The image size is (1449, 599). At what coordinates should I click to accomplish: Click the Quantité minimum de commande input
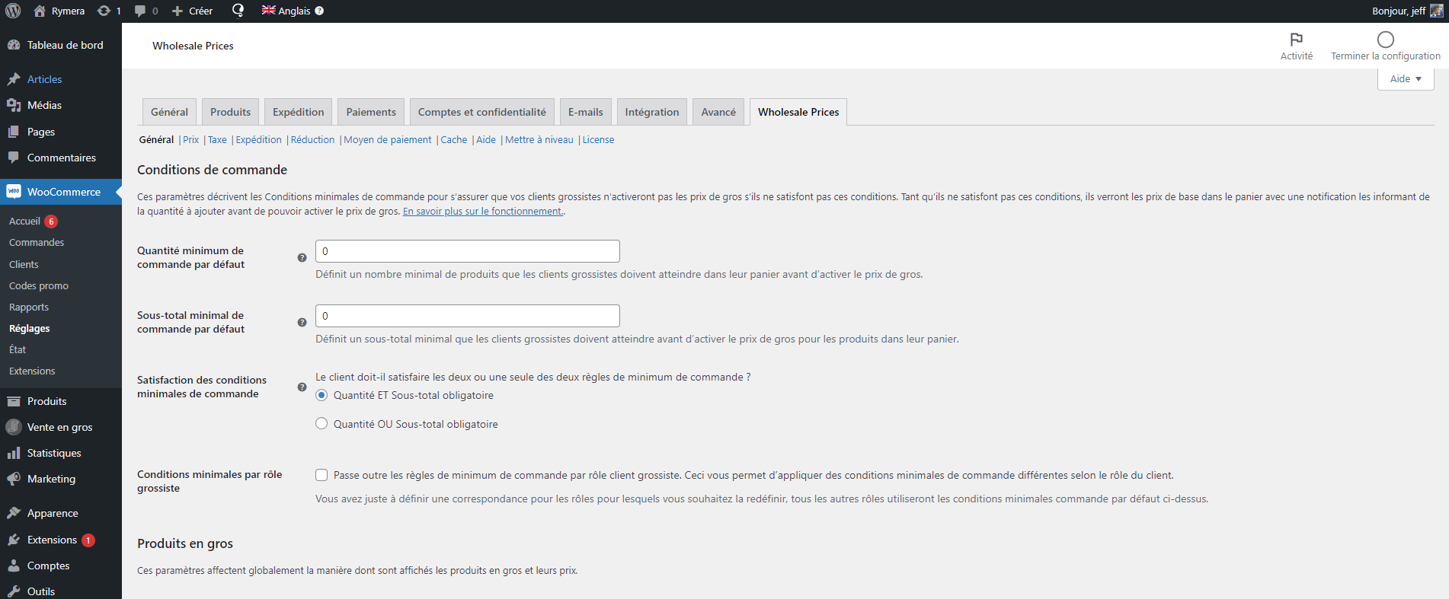[467, 251]
